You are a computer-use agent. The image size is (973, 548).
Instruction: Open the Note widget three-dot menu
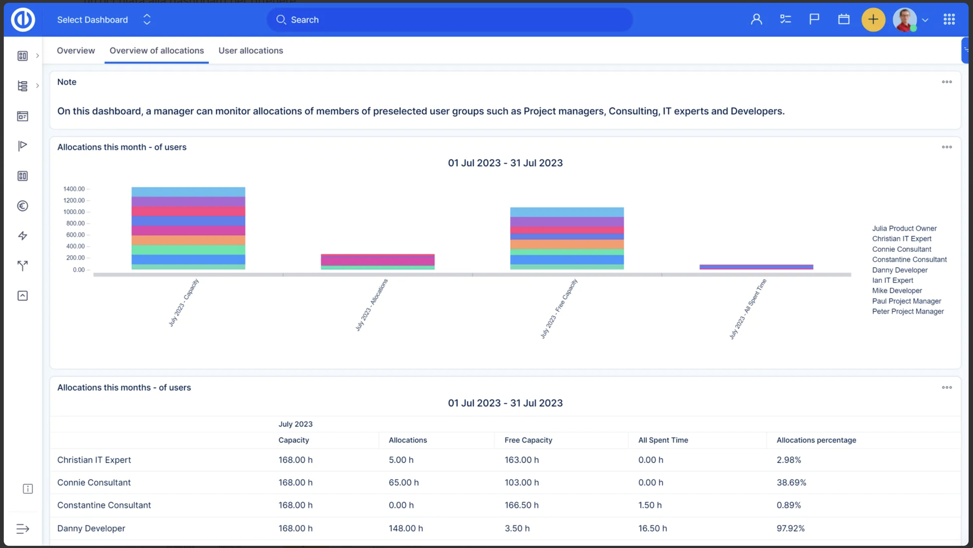tap(947, 81)
